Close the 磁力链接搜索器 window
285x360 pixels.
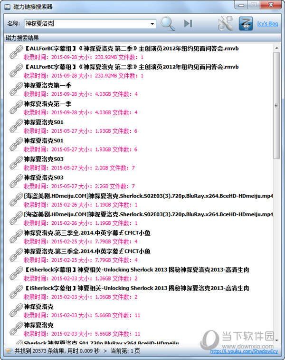271,5
